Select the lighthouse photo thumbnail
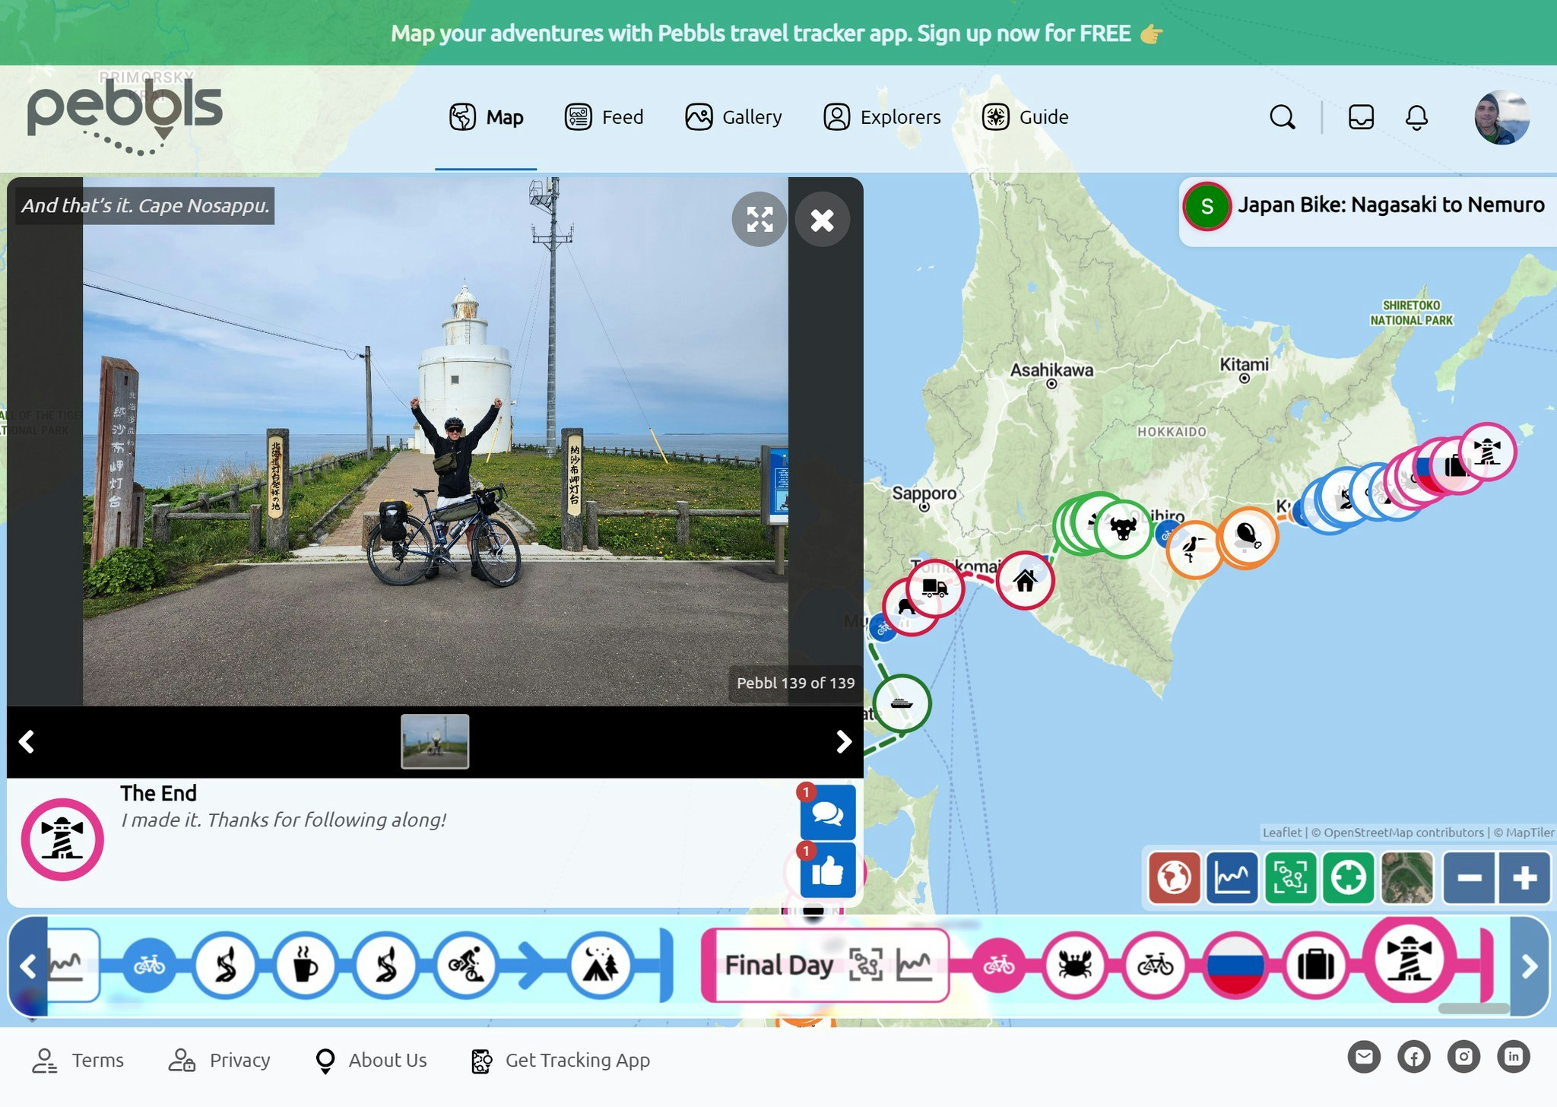Viewport: 1557px width, 1107px height. coord(435,741)
